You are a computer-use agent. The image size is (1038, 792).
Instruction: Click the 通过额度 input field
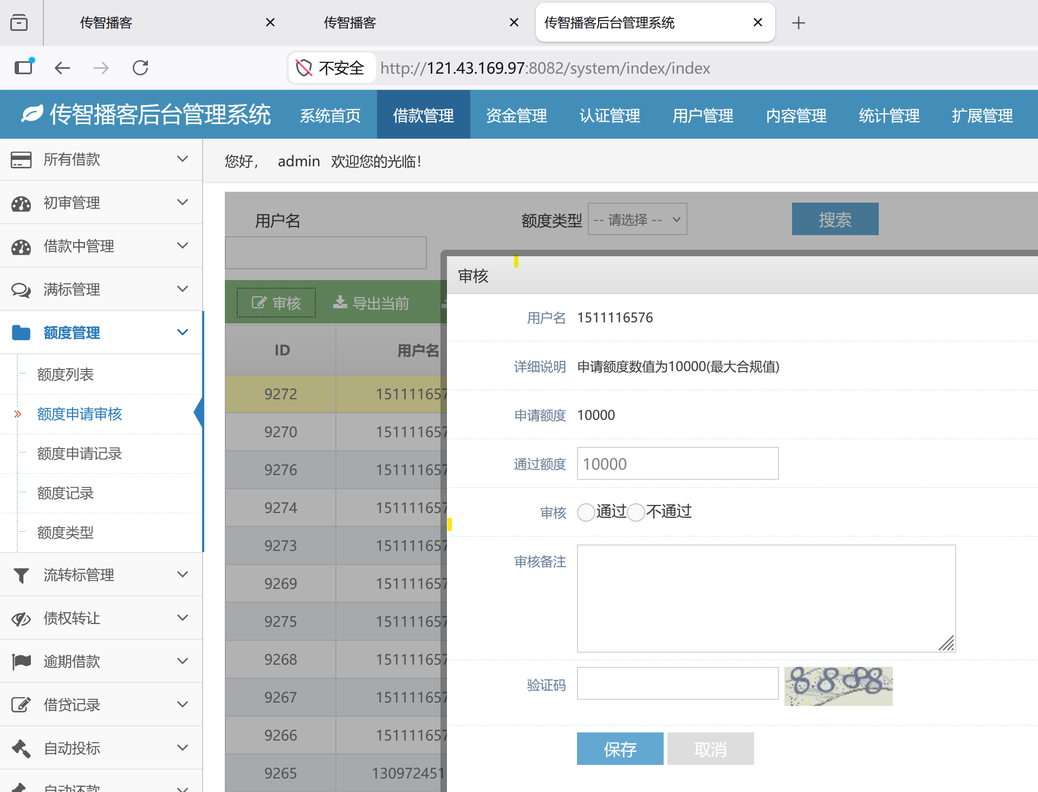pyautogui.click(x=678, y=464)
